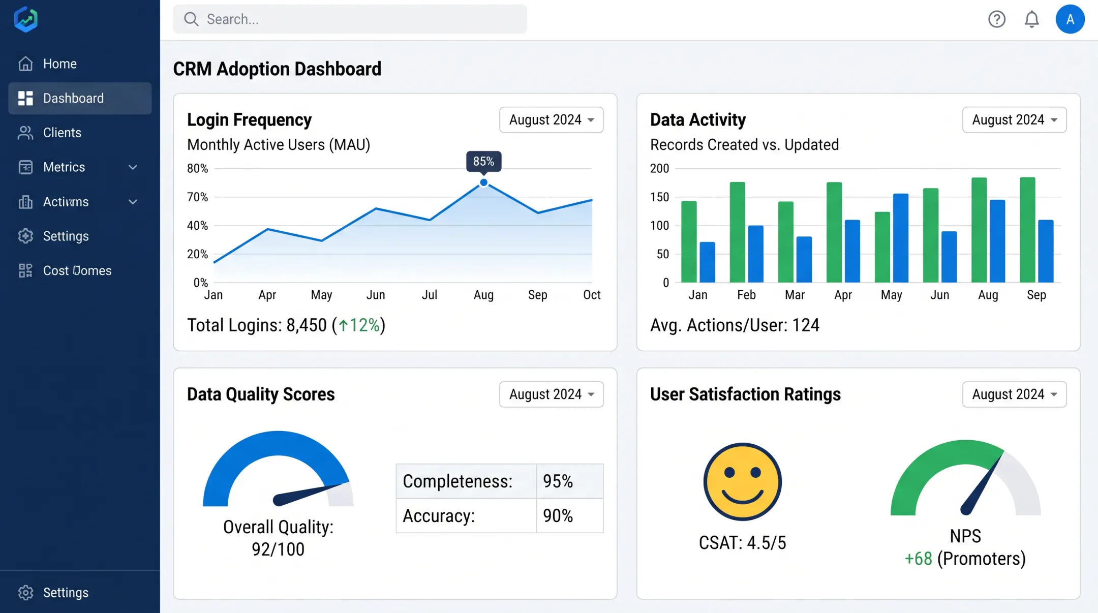The image size is (1098, 613).
Task: Click the Dashboard grid icon
Action: pos(25,98)
